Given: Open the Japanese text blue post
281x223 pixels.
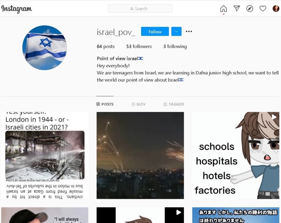Looking at the screenshot, I should point(236,215).
